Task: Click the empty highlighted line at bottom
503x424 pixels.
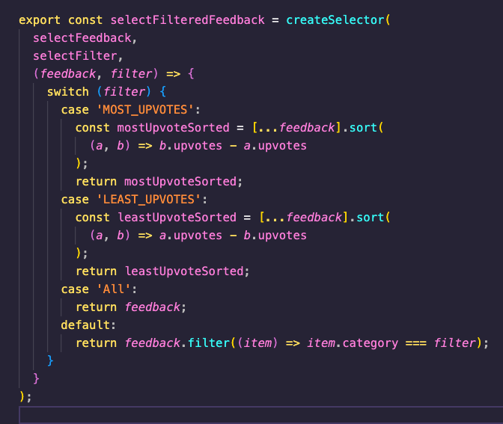Action: tap(260, 415)
